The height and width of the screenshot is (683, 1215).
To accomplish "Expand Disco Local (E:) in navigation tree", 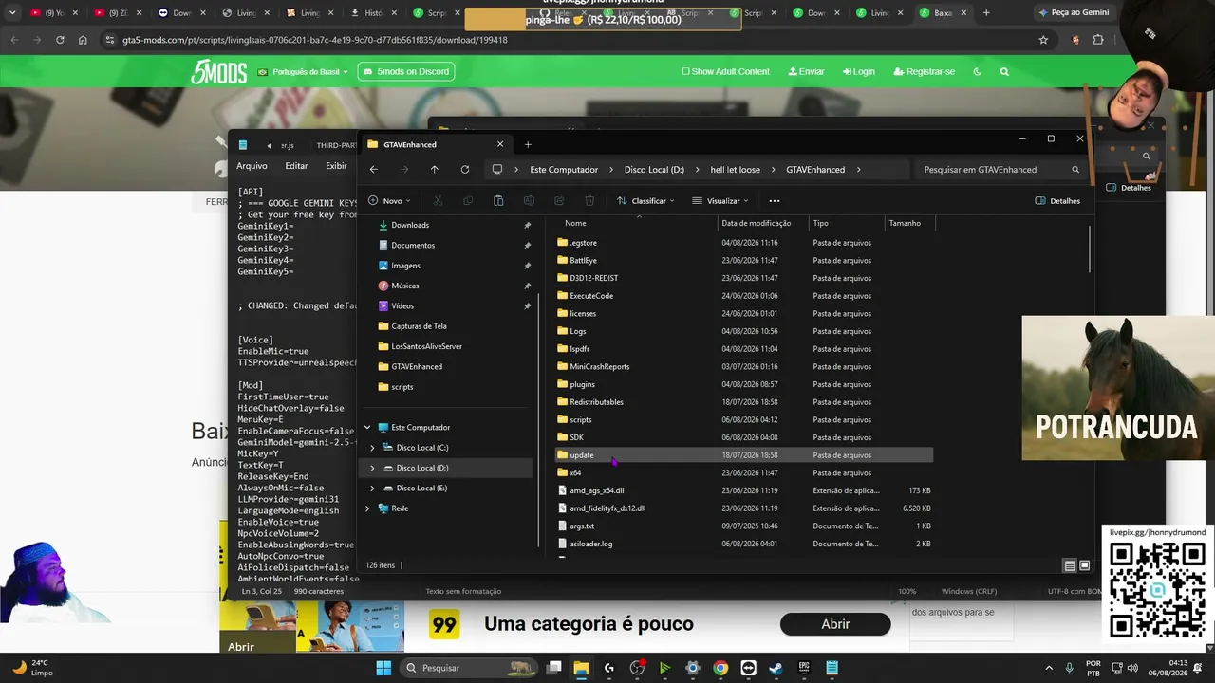I will pos(372,488).
